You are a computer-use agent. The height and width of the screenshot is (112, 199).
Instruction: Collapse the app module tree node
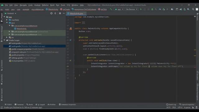[4, 17]
